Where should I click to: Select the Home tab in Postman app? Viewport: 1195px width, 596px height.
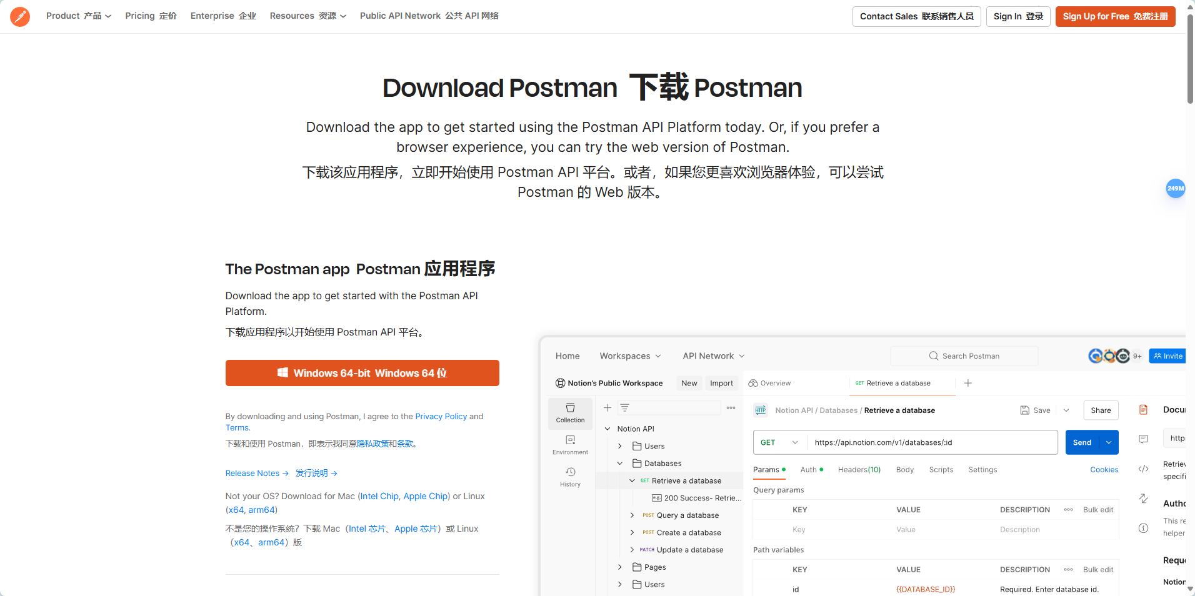(x=567, y=356)
